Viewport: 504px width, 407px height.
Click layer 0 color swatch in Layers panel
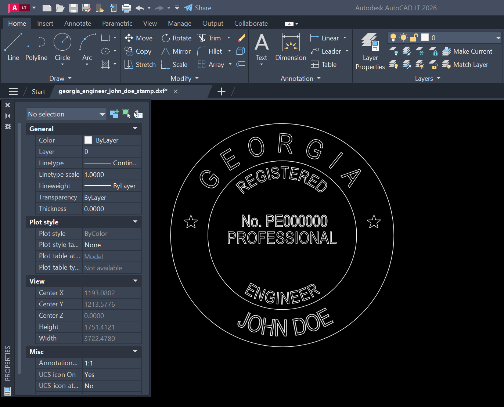pyautogui.click(x=425, y=37)
